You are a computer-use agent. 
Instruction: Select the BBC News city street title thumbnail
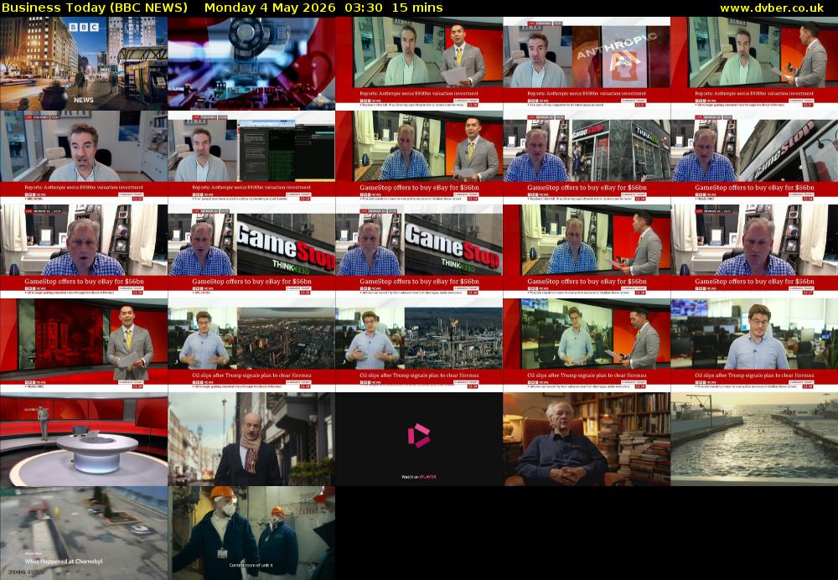tap(84, 63)
